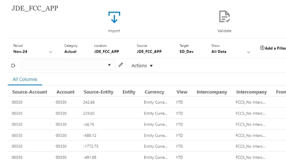Click the Location JDE_FCC_APP value
This screenshot has height=162, width=286.
(106, 52)
